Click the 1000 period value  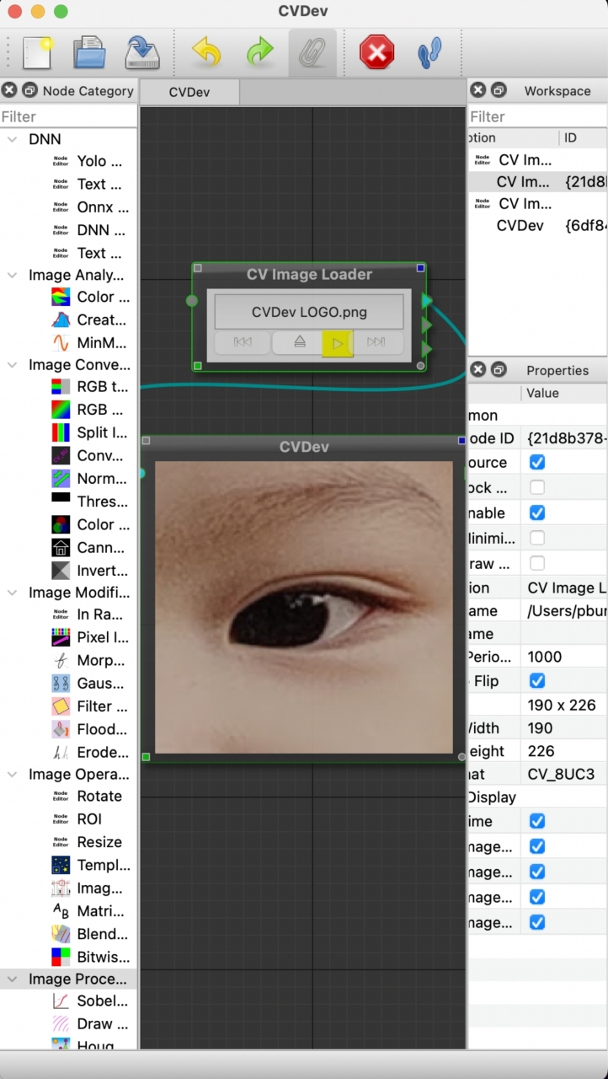545,657
